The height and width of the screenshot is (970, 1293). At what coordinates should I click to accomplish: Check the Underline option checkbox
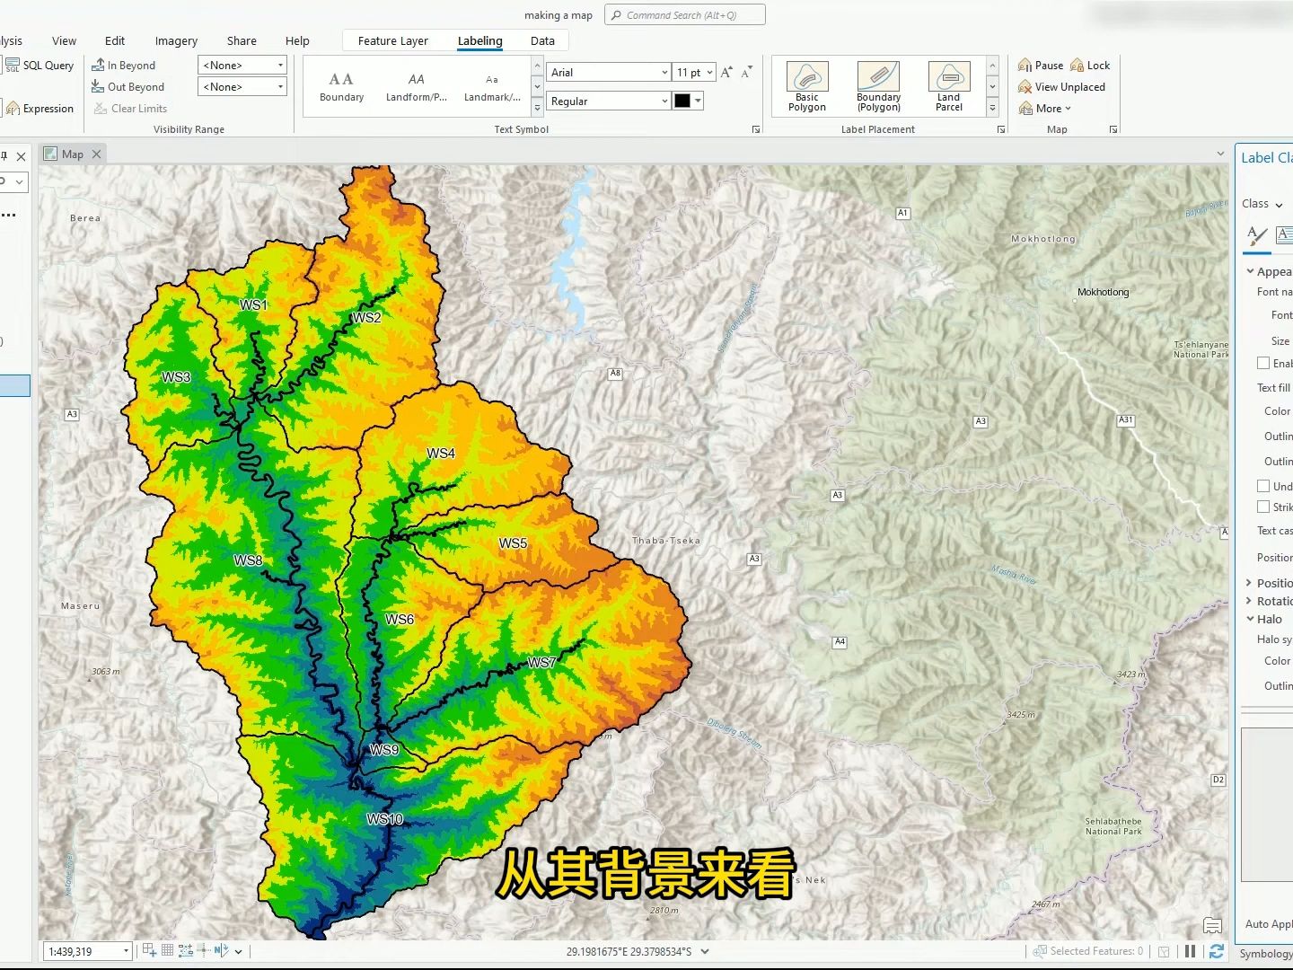click(1263, 486)
